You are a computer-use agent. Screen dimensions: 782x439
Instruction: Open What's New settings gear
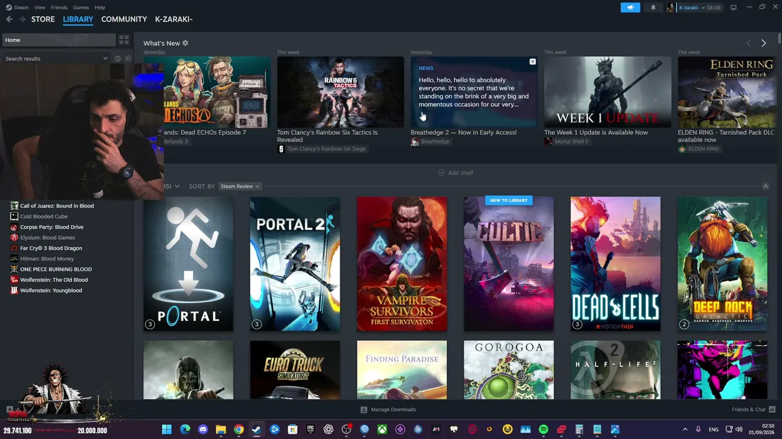185,43
